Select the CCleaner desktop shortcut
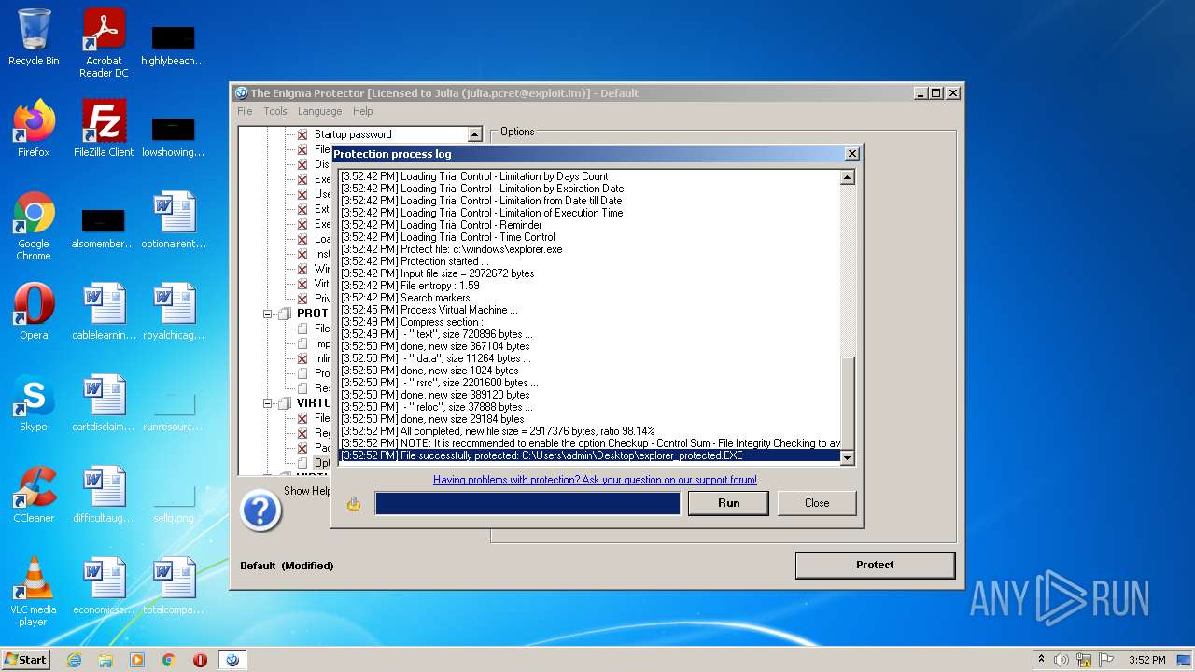The width and height of the screenshot is (1195, 672). [34, 495]
